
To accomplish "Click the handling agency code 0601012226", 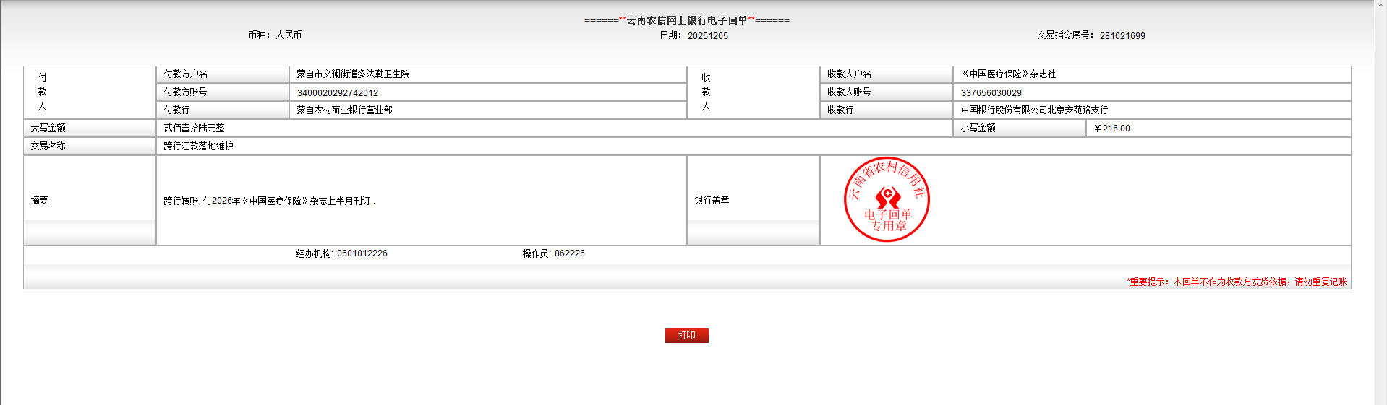I will [x=362, y=253].
